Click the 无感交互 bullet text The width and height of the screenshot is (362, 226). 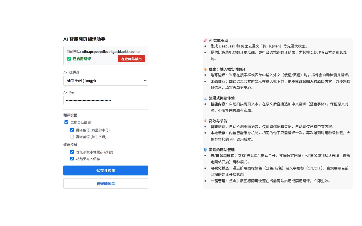[x=281, y=84]
